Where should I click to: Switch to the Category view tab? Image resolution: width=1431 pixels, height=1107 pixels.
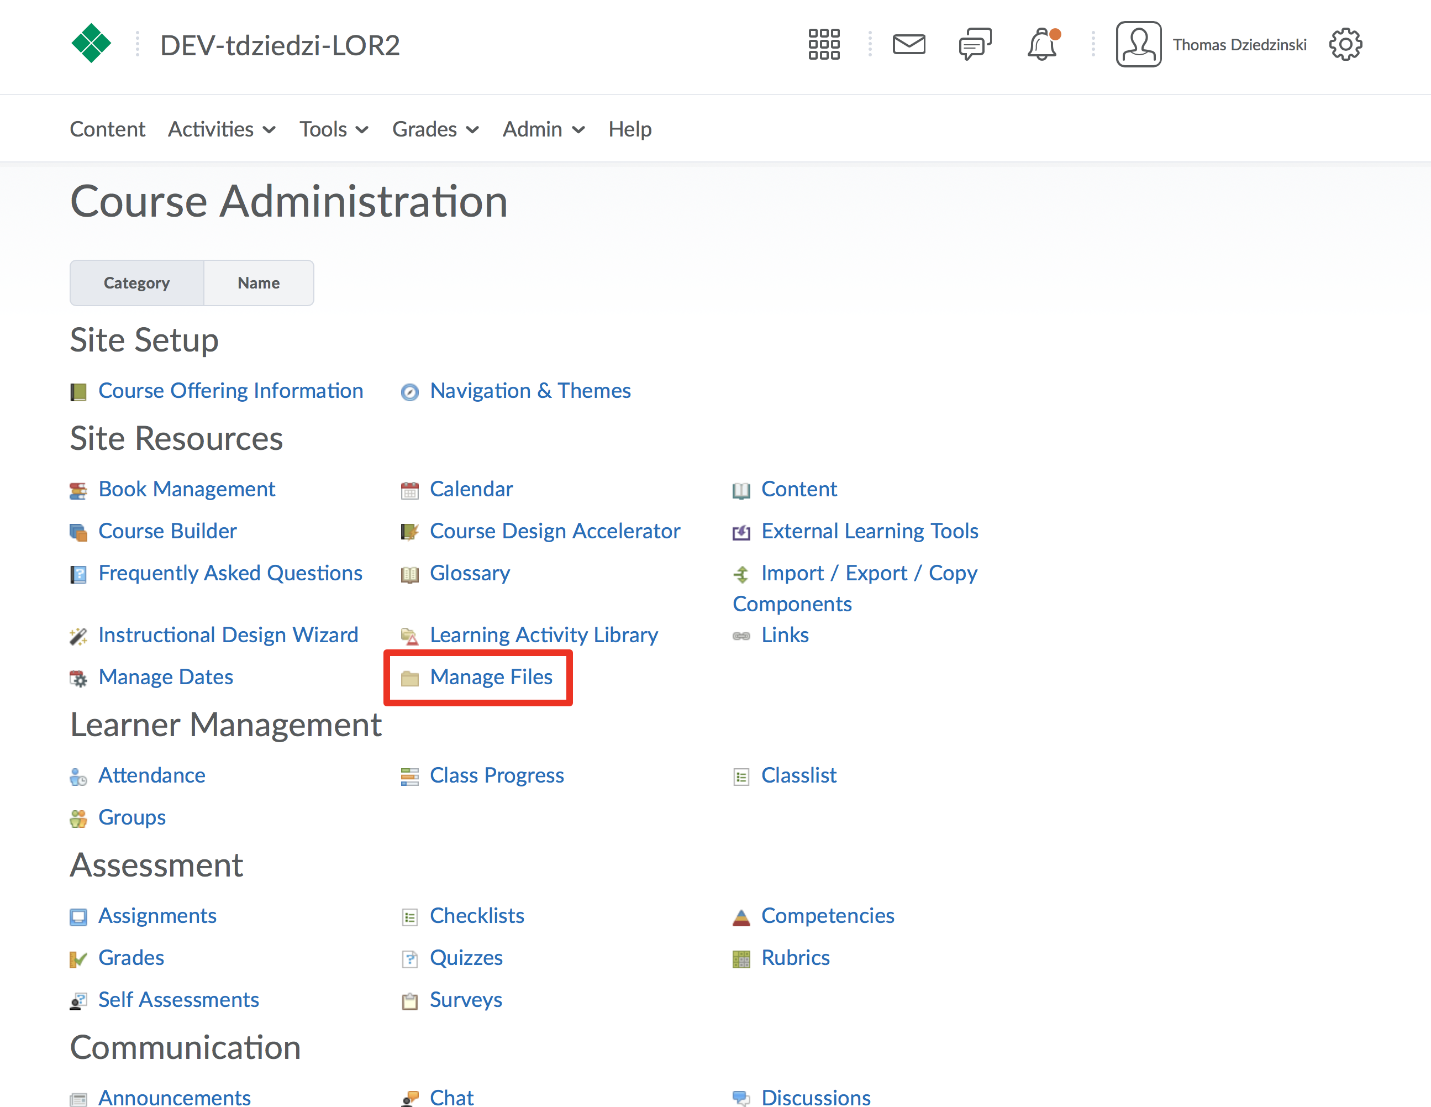137,282
